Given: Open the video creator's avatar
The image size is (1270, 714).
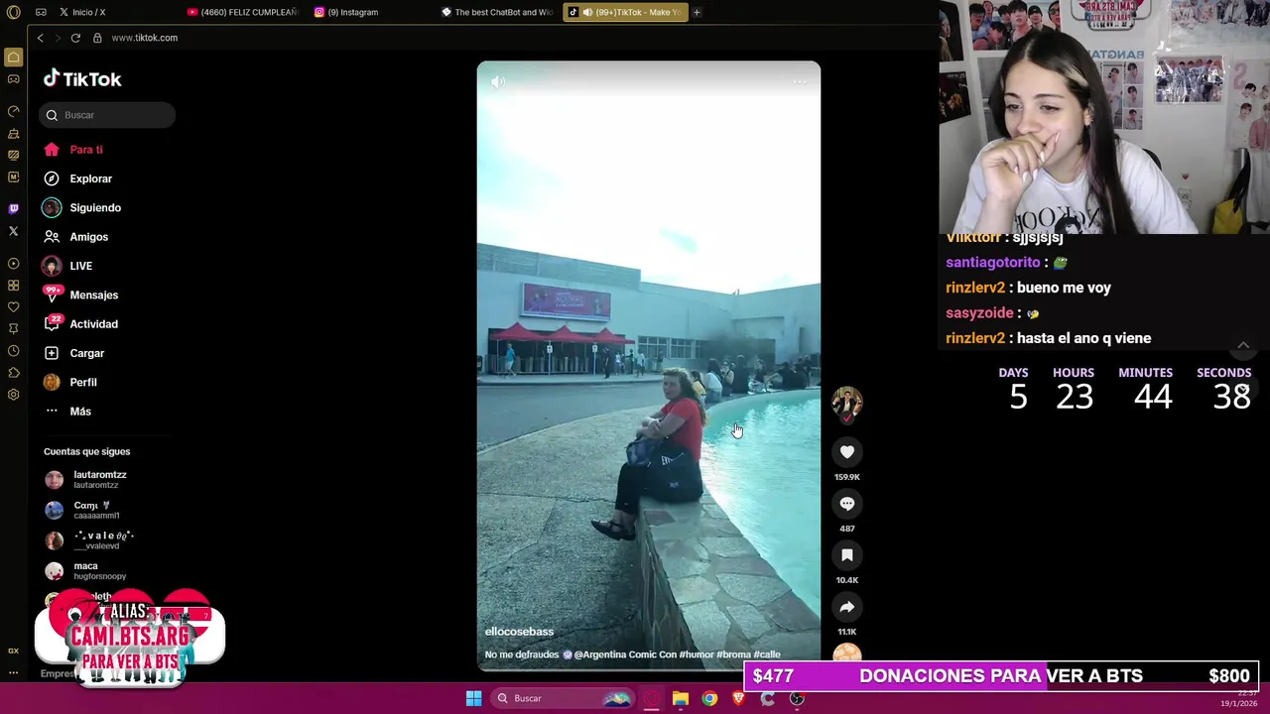Looking at the screenshot, I should coord(847,403).
